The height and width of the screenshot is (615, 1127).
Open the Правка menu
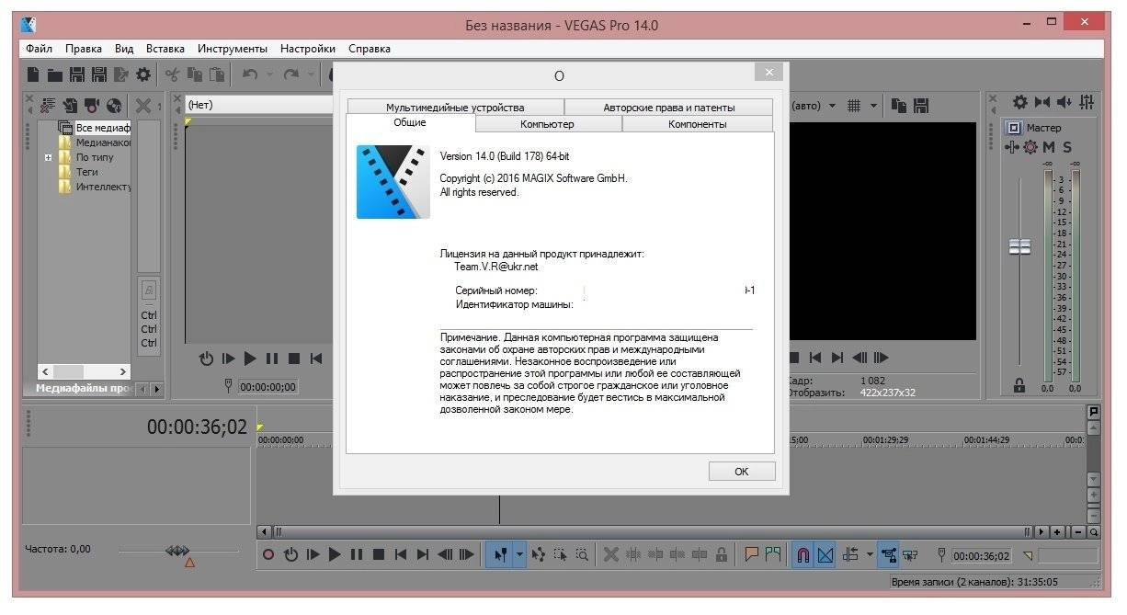point(84,48)
